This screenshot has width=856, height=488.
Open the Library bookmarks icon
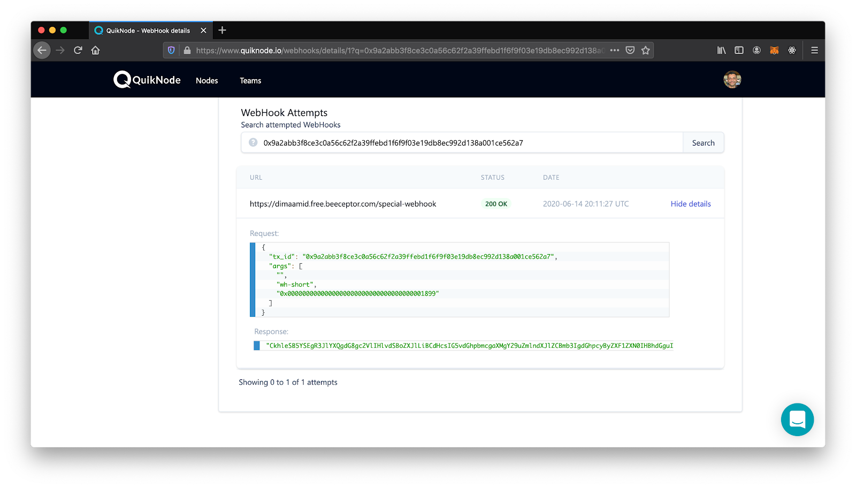coord(722,50)
